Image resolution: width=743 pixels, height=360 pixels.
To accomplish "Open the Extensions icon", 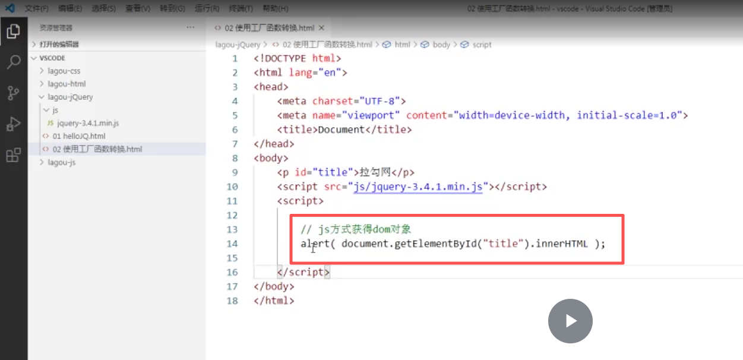I will click(14, 154).
